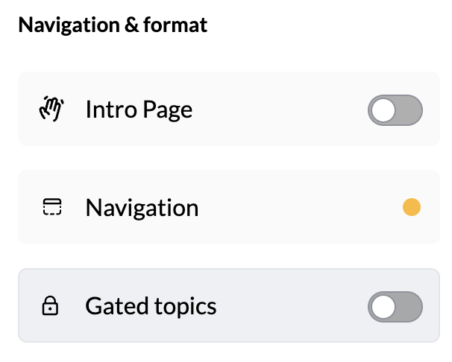Click the word "format" in the heading
The width and height of the screenshot is (452, 362).
(x=176, y=25)
